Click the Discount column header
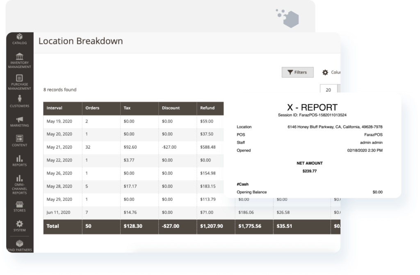Screen dimensions: 420x275 pos(171,108)
